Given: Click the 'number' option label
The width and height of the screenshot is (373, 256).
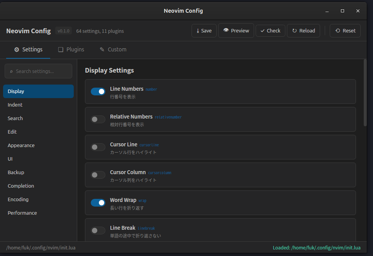Looking at the screenshot, I should 151,90.
